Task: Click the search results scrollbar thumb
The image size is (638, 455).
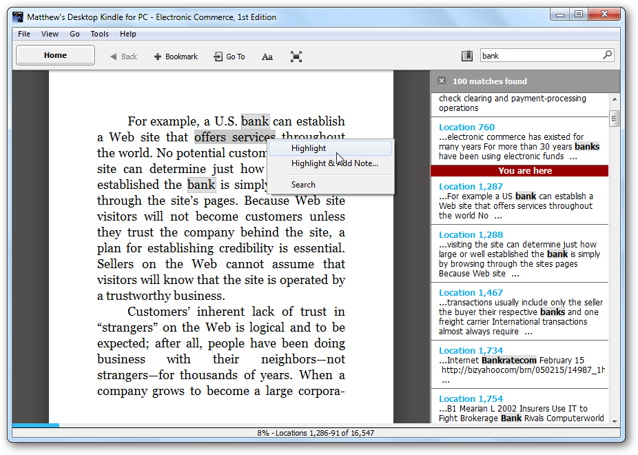Action: 615,119
